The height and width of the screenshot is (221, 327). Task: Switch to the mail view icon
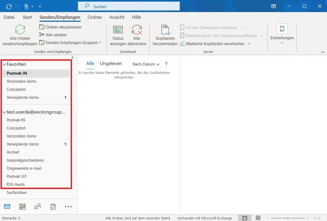(7, 207)
